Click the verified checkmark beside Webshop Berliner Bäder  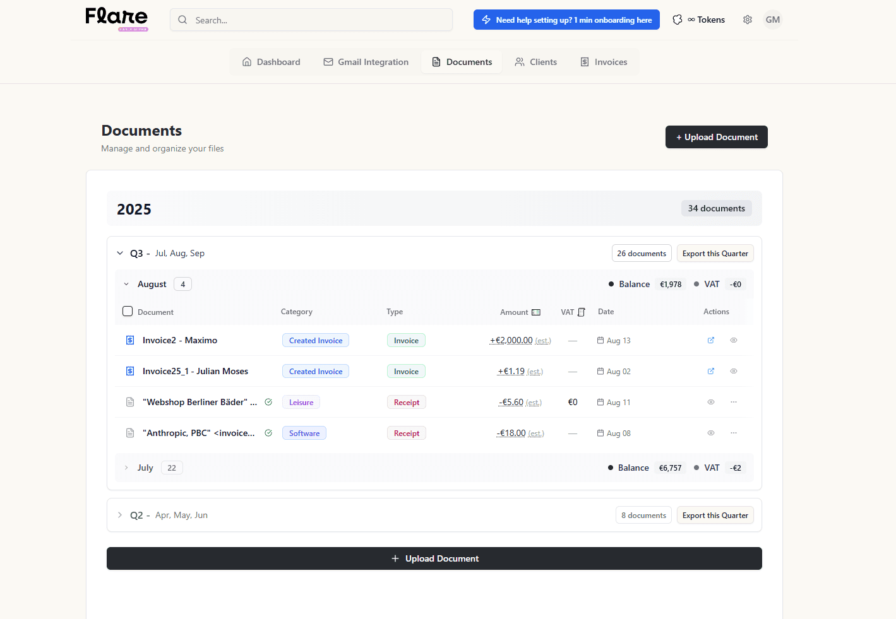pos(268,401)
